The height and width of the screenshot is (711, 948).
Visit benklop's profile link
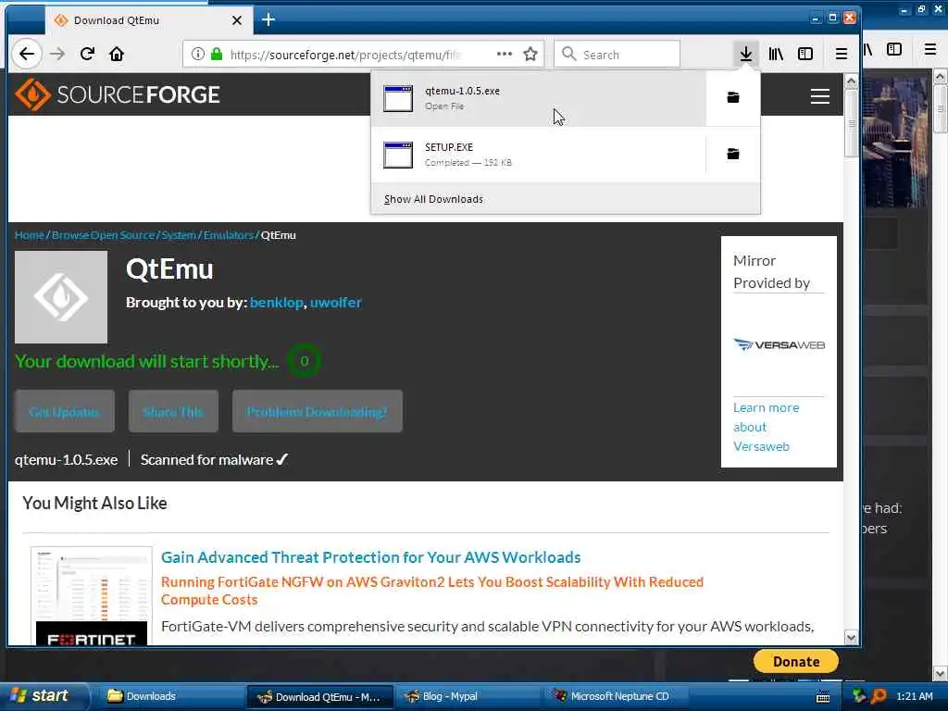276,303
